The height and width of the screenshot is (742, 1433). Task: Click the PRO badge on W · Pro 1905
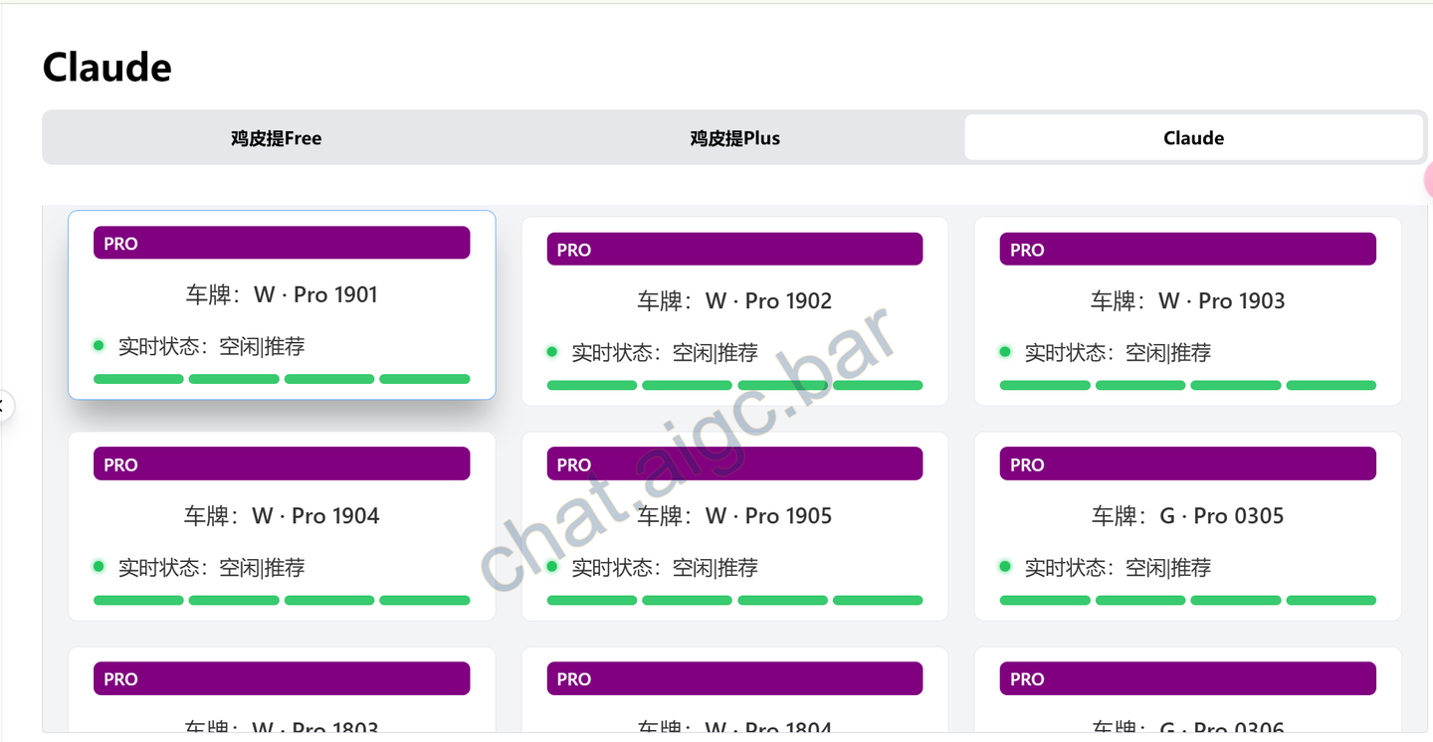point(734,464)
